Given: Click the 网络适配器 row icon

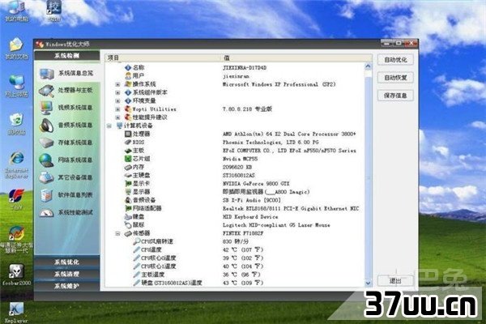Looking at the screenshot, I should (x=128, y=208).
